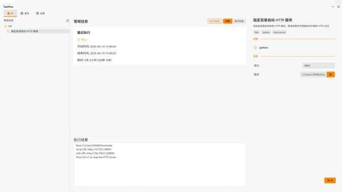Click the file icon of the HTTP service task
The height and width of the screenshot is (192, 342).
click(8, 31)
